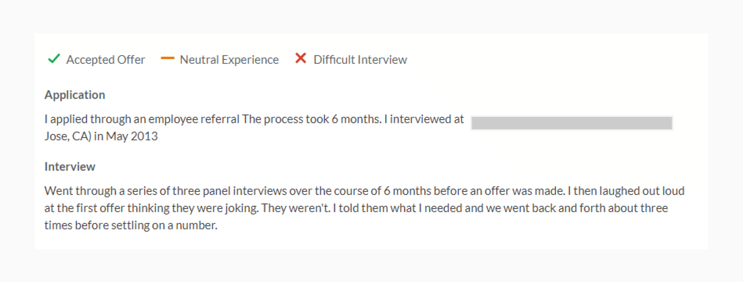This screenshot has width=743, height=282.
Task: Click the gray redacted company name bar
Action: (572, 123)
